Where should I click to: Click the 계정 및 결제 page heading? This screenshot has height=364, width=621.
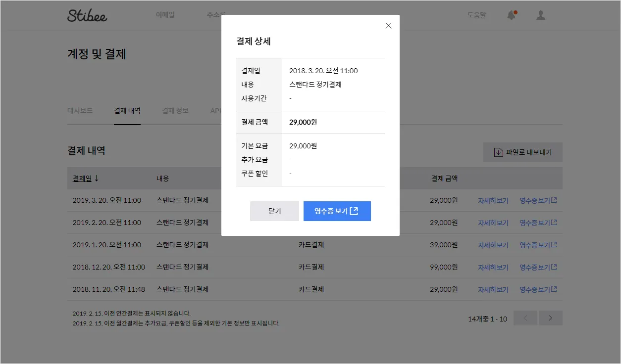tap(97, 54)
